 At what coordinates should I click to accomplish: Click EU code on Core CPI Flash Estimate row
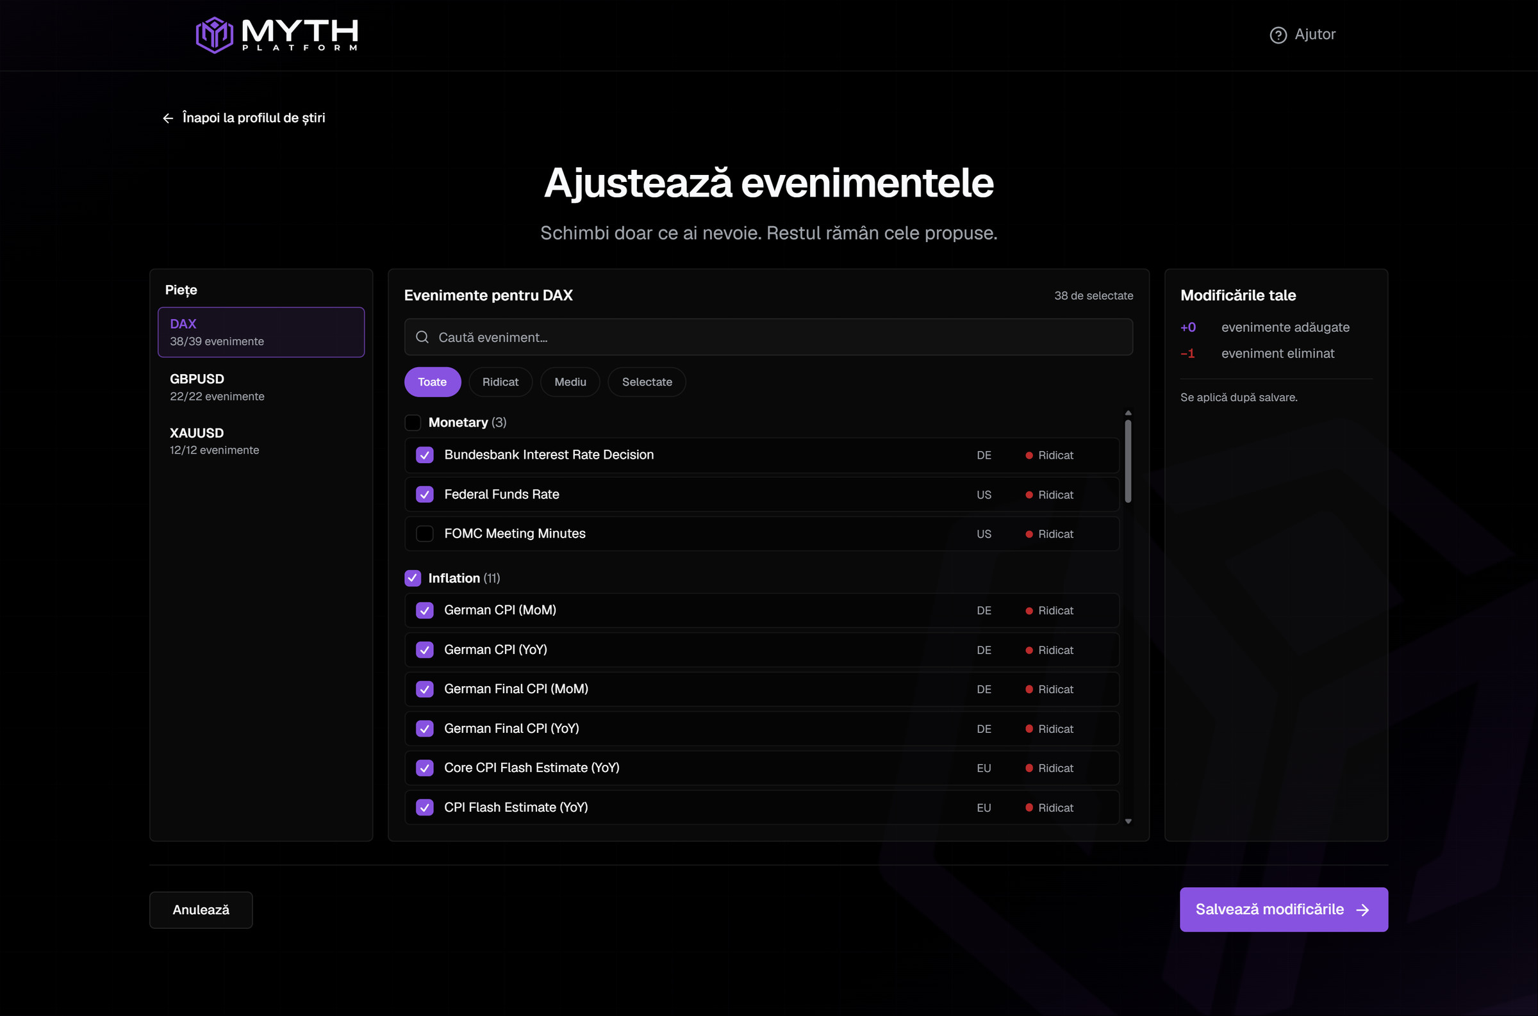(x=984, y=768)
